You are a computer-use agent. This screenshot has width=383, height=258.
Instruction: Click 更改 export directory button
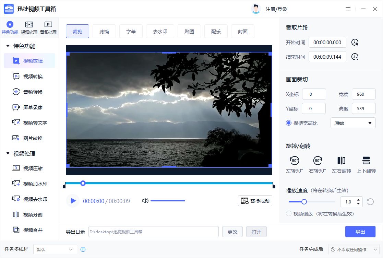(x=232, y=232)
